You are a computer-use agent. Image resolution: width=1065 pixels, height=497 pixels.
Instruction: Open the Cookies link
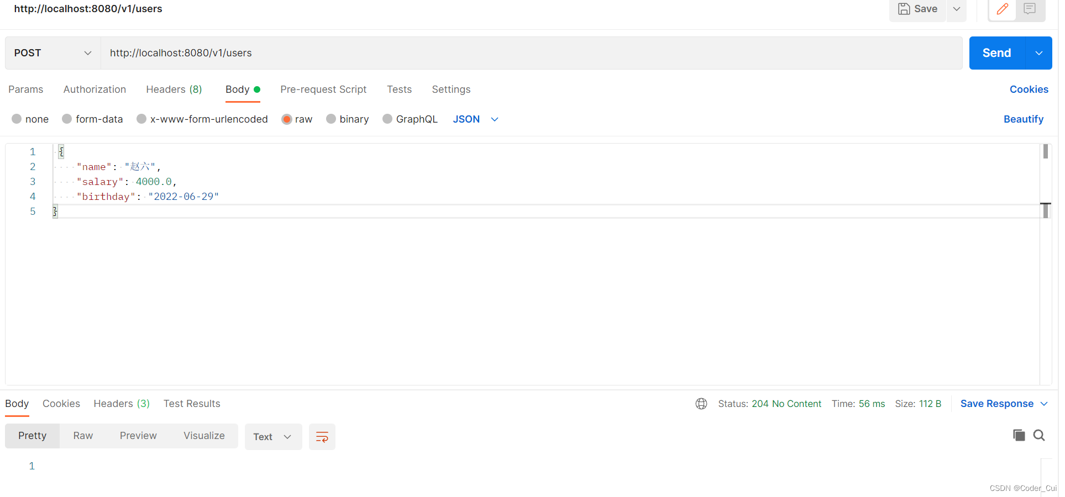pos(1029,89)
